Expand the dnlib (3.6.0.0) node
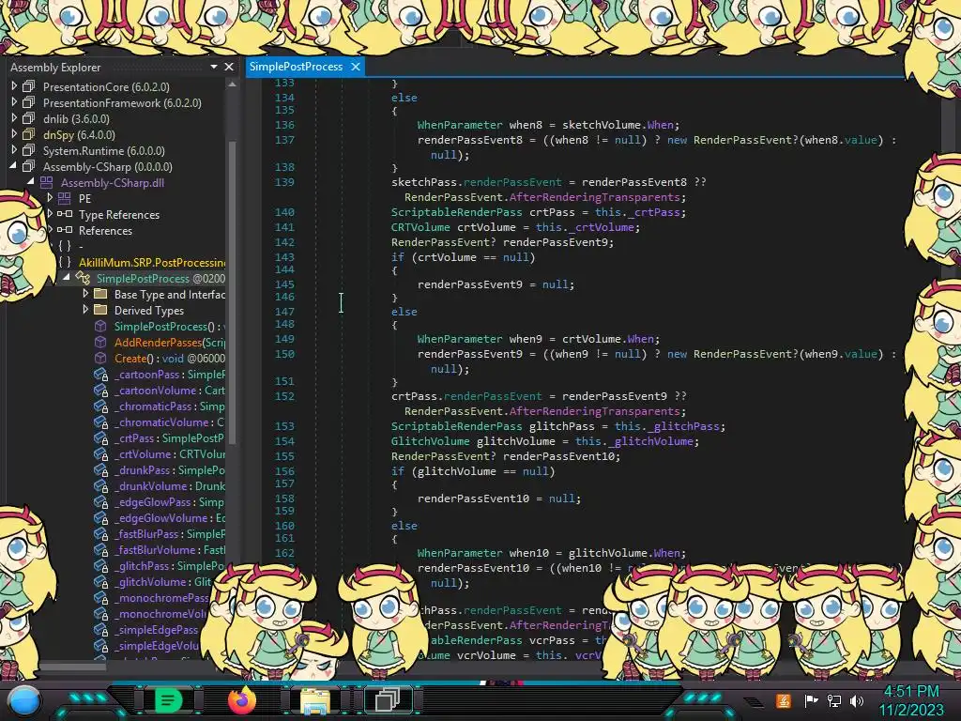Image resolution: width=961 pixels, height=721 pixels. (x=14, y=118)
